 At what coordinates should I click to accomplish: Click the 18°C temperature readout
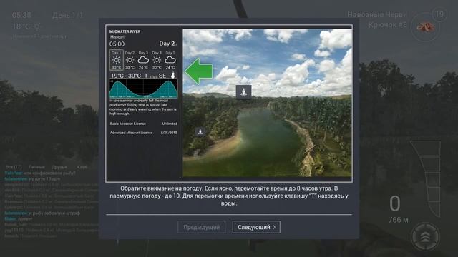[21, 26]
